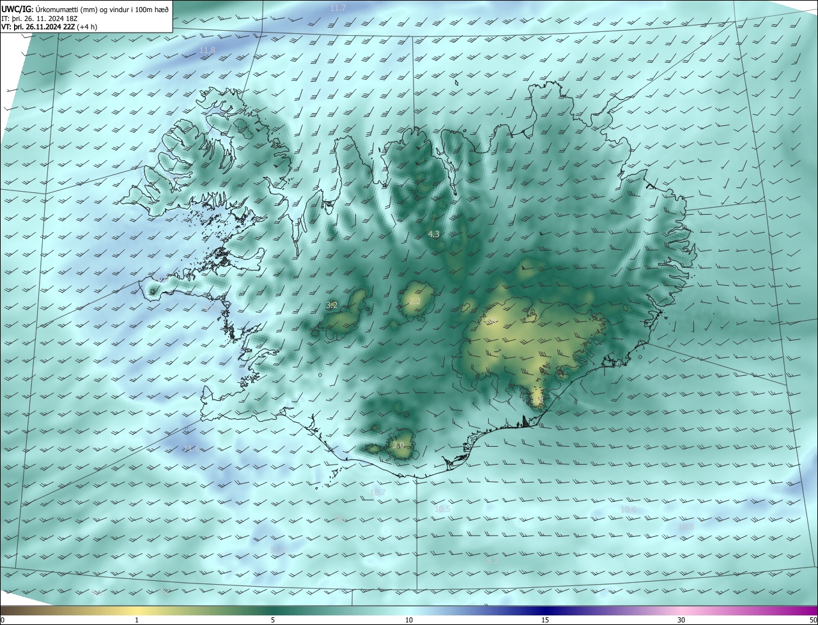The image size is (818, 625).
Task: Click the 'UWC/IG: Úrkomumætti' map title line
Action: 85,8
